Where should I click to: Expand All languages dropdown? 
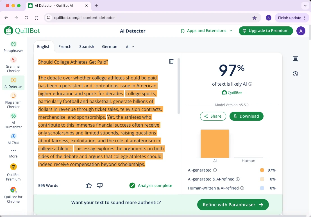point(130,47)
